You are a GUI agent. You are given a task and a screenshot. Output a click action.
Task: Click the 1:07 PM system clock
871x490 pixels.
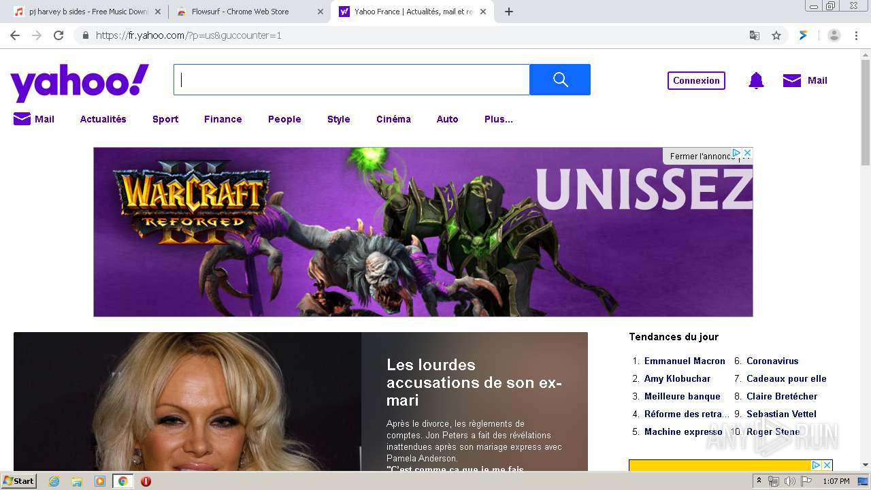[836, 481]
